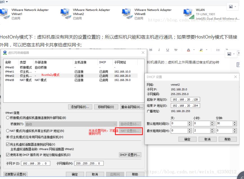Select VMnet1 row in network list
This screenshot has width=244, height=179.
point(71,72)
